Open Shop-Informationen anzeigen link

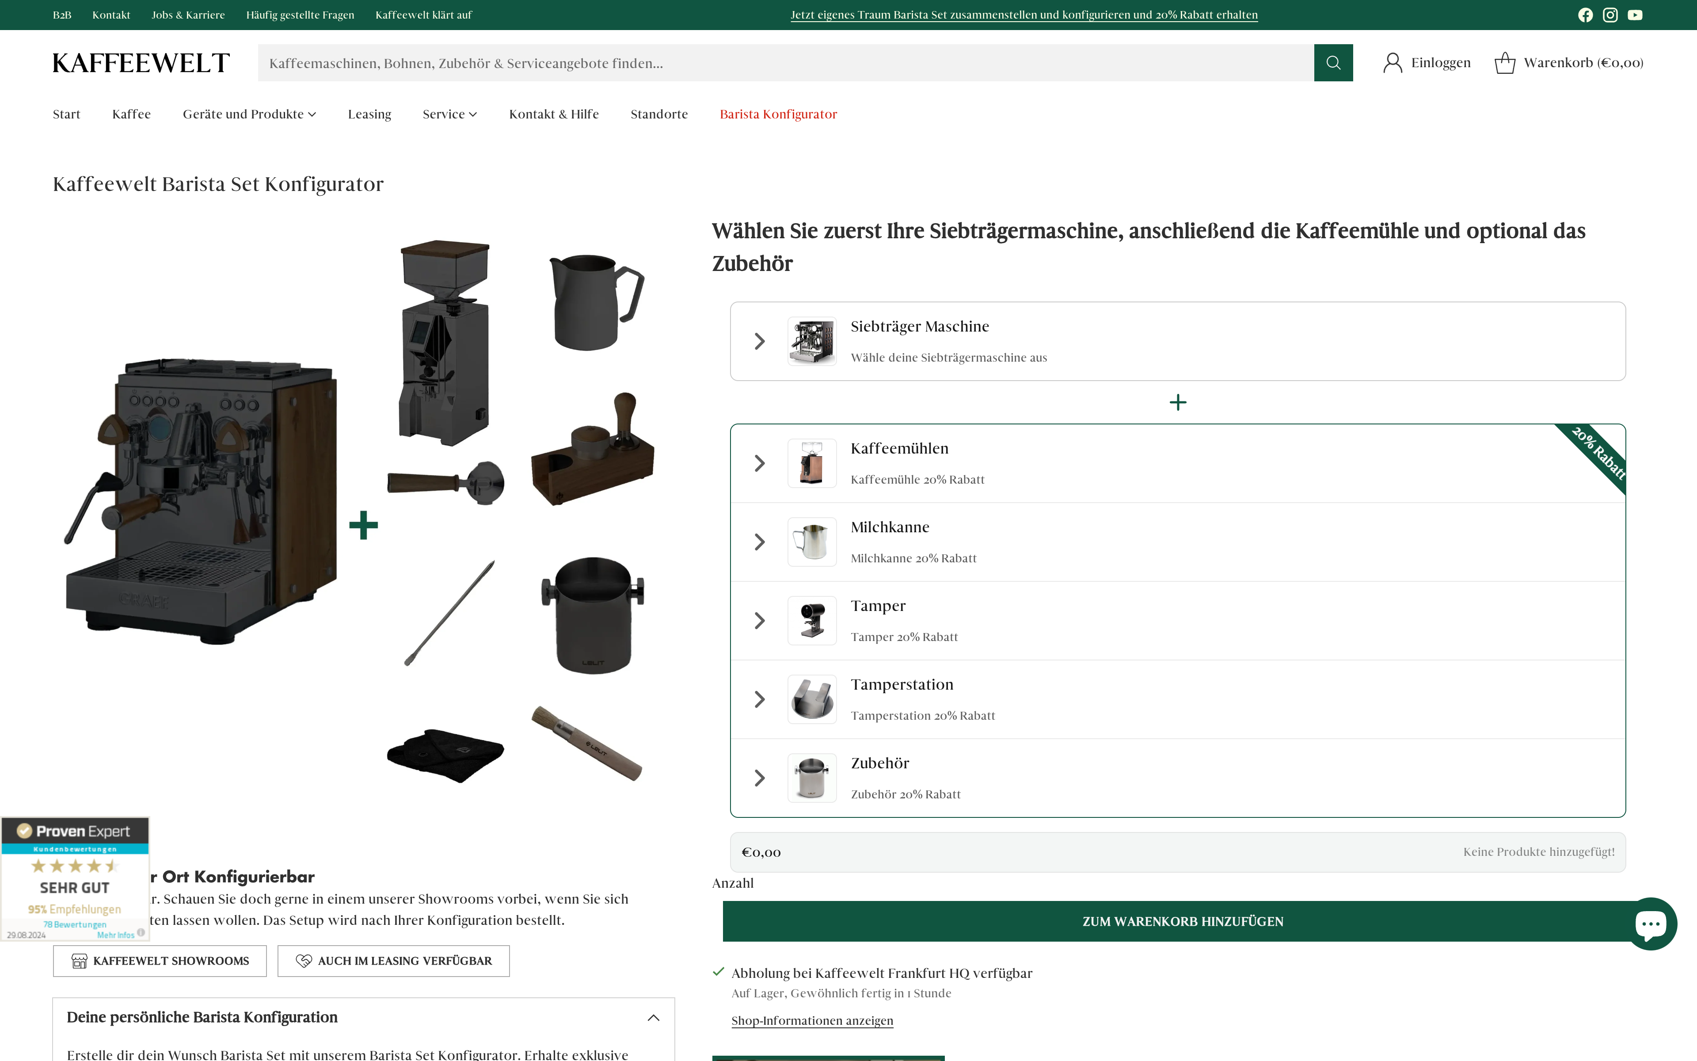click(x=811, y=1019)
